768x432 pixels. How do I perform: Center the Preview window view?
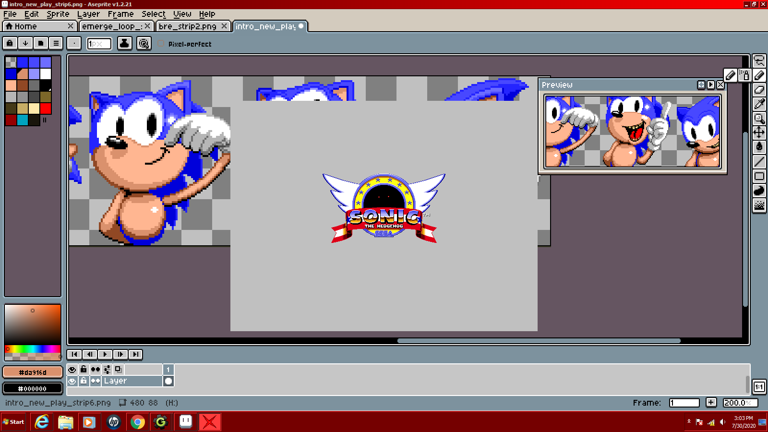[701, 84]
